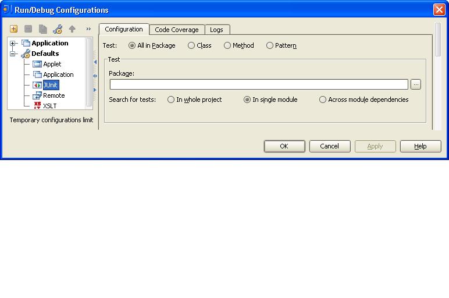The width and height of the screenshot is (449, 298).
Task: Click the splitter's bottom right-pointing expand arrow
Action: click(95, 90)
